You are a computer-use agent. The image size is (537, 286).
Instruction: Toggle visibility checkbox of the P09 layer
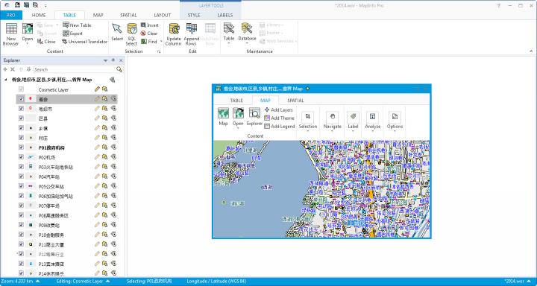tap(21, 225)
